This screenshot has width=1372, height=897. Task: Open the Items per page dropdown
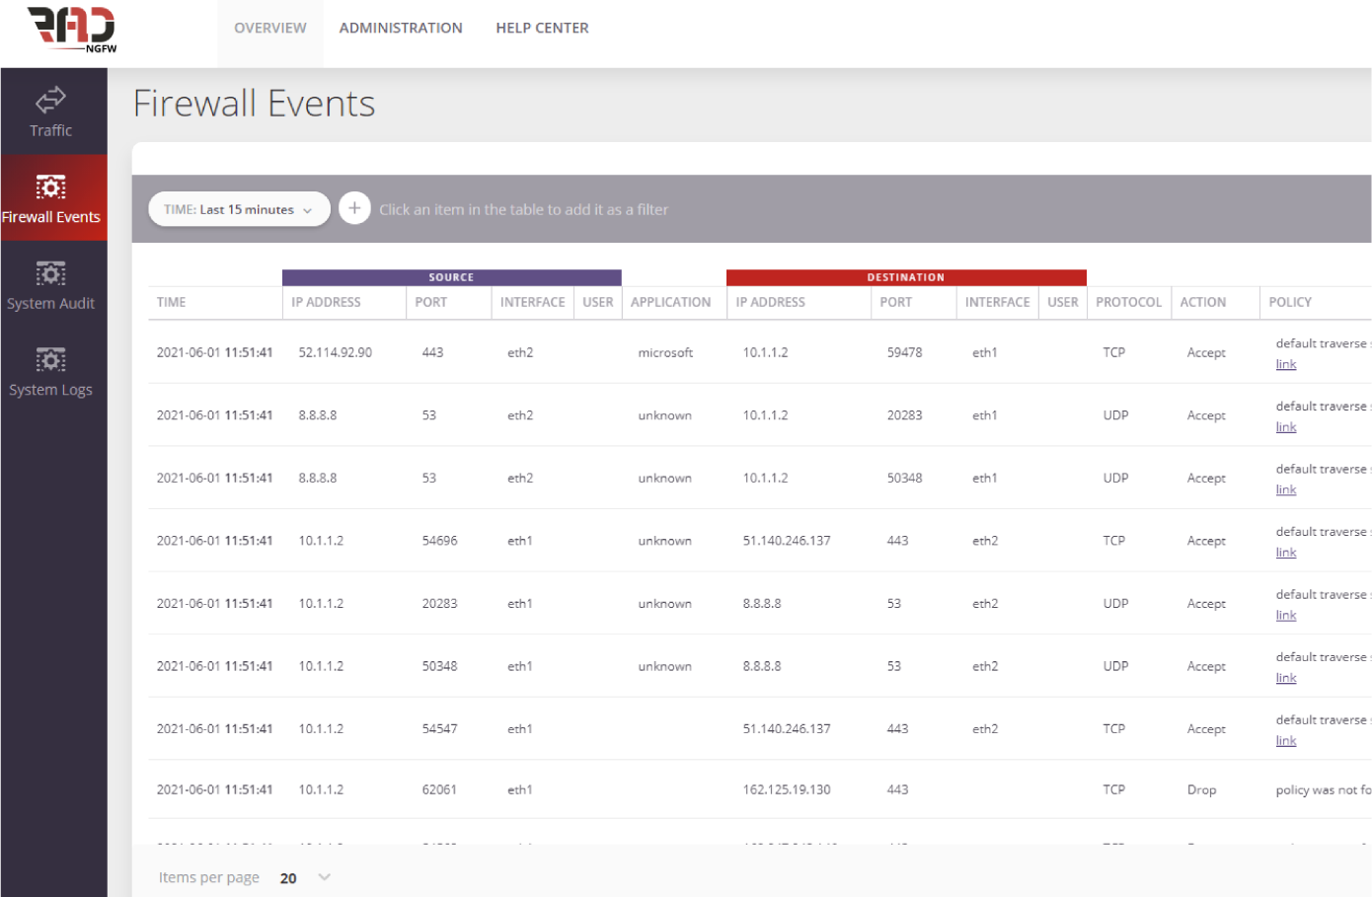pyautogui.click(x=305, y=877)
